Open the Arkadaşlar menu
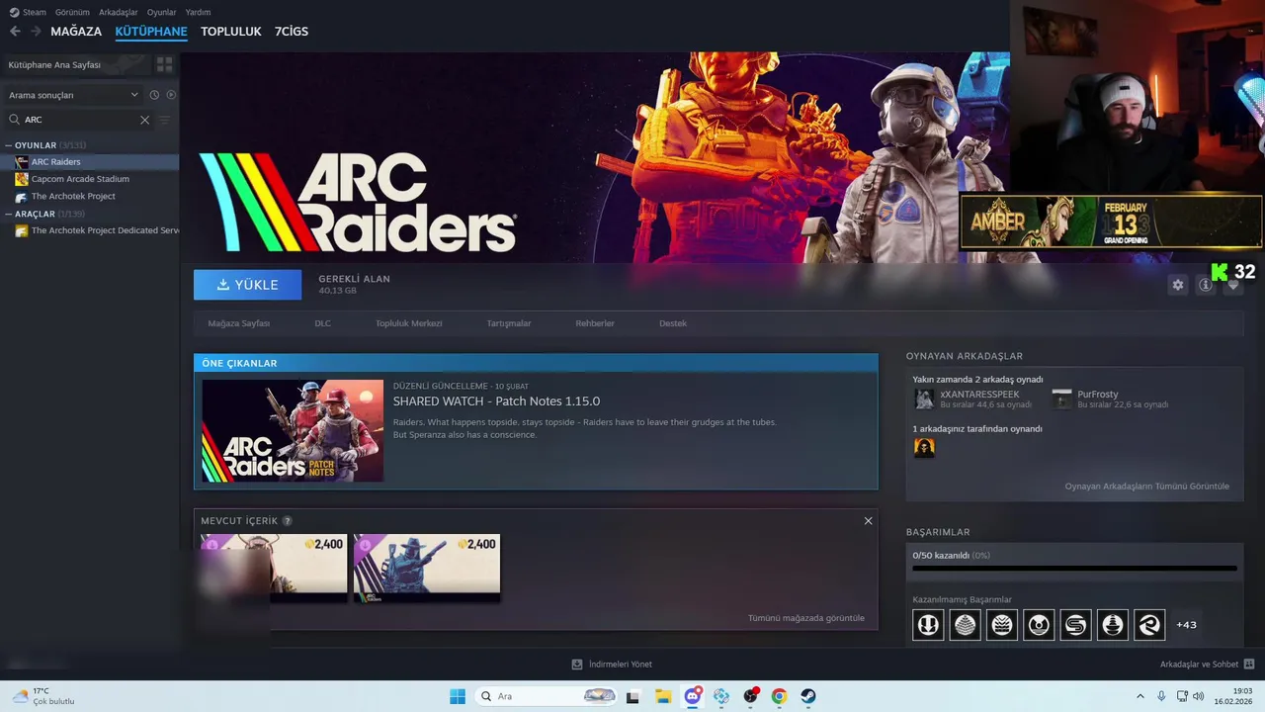 click(x=119, y=12)
